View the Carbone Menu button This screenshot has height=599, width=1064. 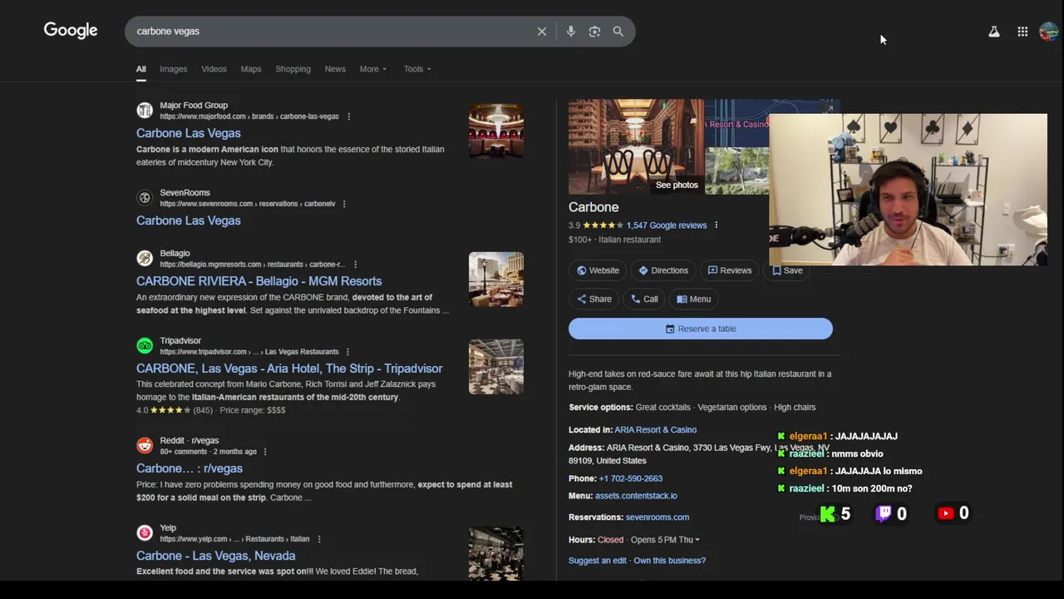pyautogui.click(x=694, y=299)
